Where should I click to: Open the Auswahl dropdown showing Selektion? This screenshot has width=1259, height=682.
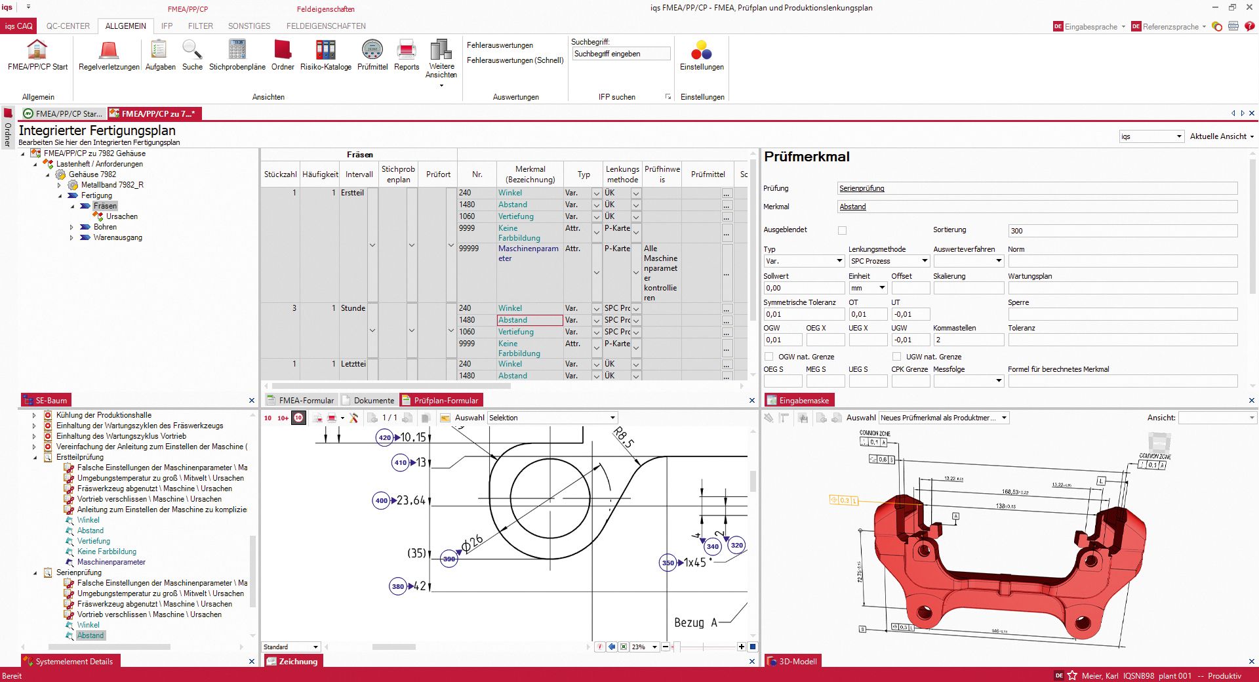(611, 417)
